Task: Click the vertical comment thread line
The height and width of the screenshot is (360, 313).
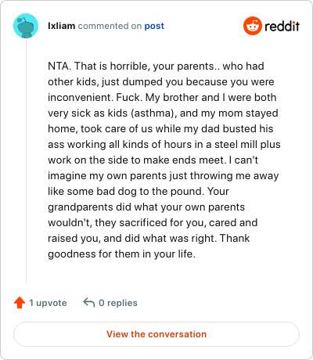Action: click(26, 161)
